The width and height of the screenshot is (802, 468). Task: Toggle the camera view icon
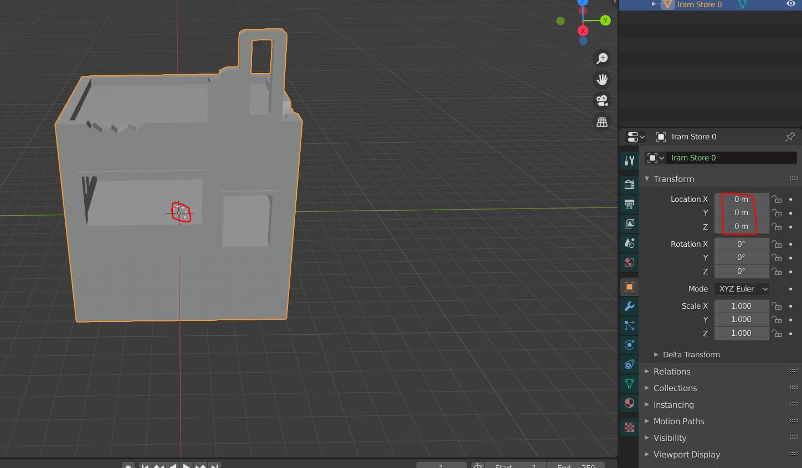(x=602, y=101)
